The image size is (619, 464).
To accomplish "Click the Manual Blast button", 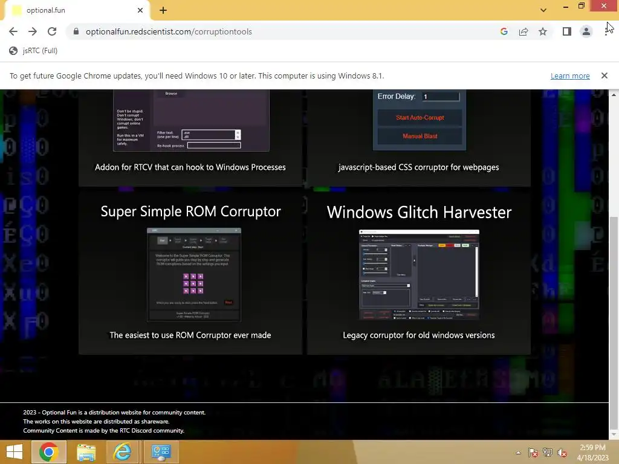I will click(420, 136).
